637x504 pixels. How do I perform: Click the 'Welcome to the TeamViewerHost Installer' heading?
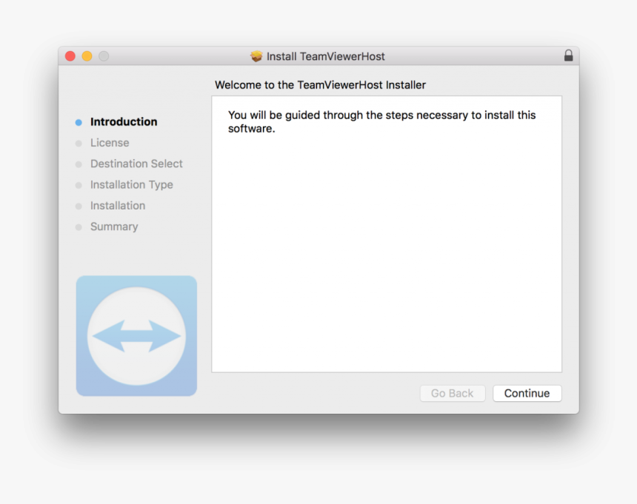point(320,85)
